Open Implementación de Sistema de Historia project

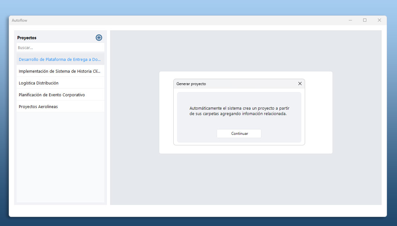point(60,71)
